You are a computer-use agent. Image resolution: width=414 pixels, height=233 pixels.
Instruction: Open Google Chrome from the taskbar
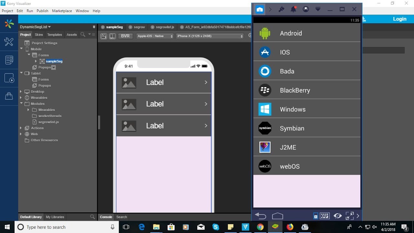click(260, 227)
